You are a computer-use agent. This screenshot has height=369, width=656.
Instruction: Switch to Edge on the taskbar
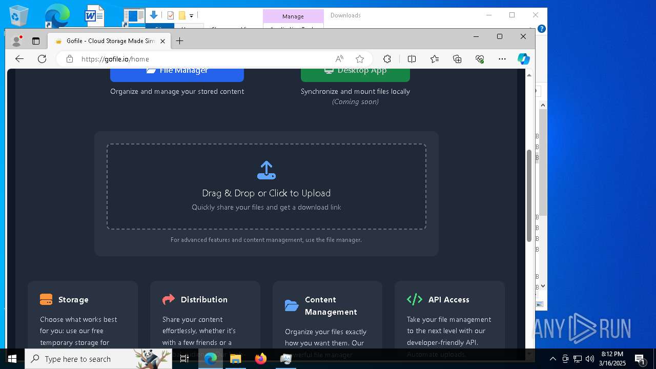pos(210,359)
